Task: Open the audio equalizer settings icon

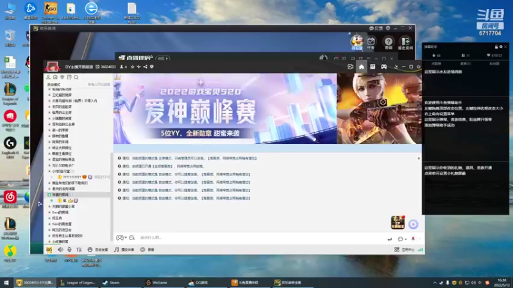Action: coord(79,250)
